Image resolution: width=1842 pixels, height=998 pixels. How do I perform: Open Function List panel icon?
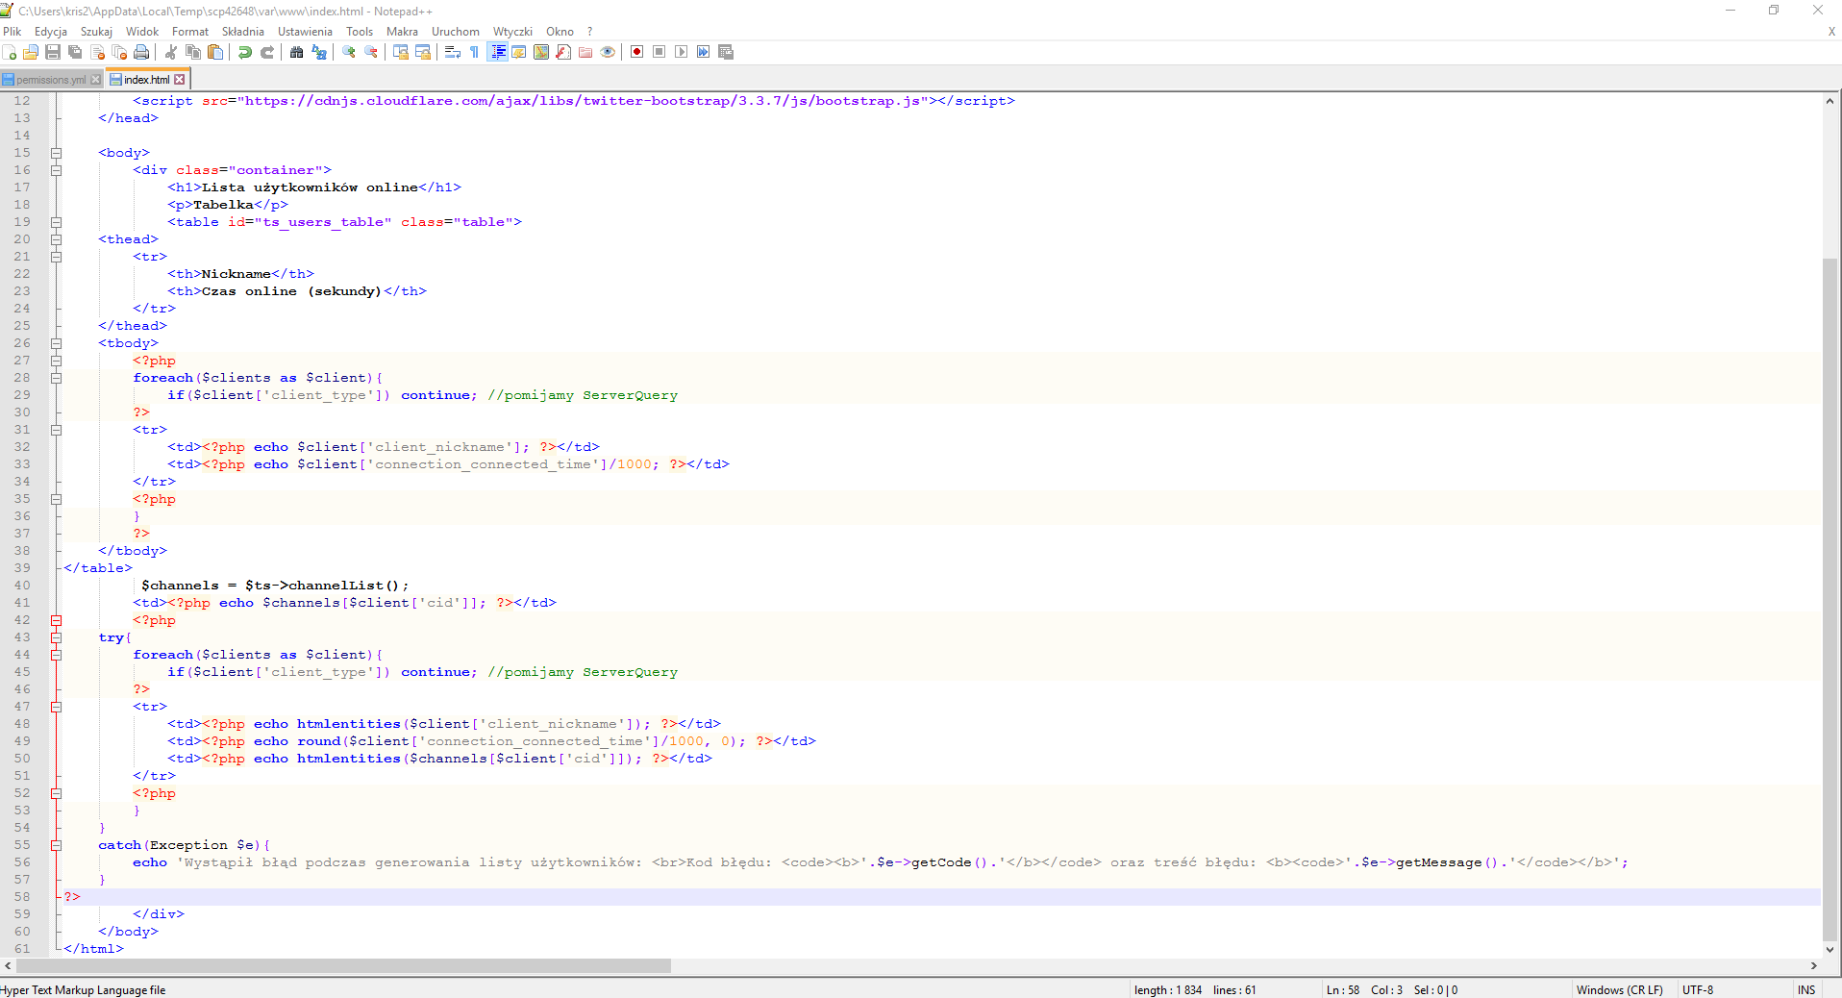point(563,52)
